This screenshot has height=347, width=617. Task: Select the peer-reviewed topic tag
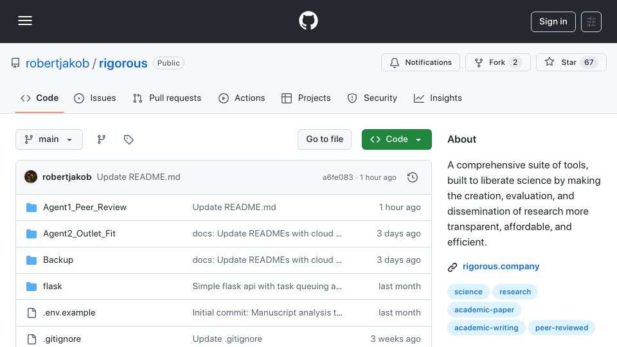pyautogui.click(x=562, y=328)
